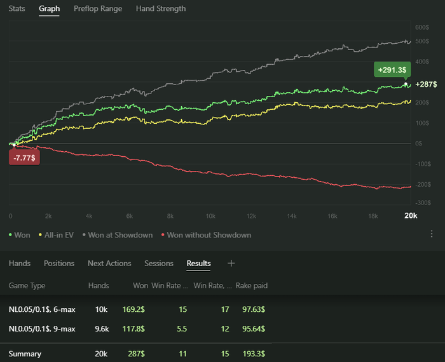Switch to Preflop Range tab
The height and width of the screenshot is (362, 445).
click(x=98, y=8)
